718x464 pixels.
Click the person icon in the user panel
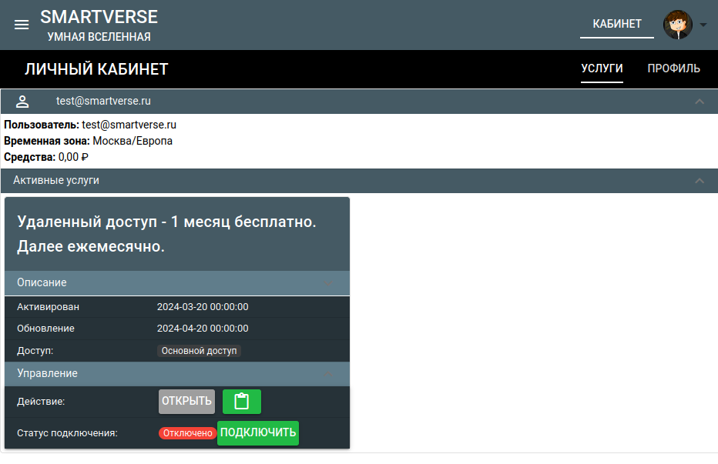pos(22,102)
